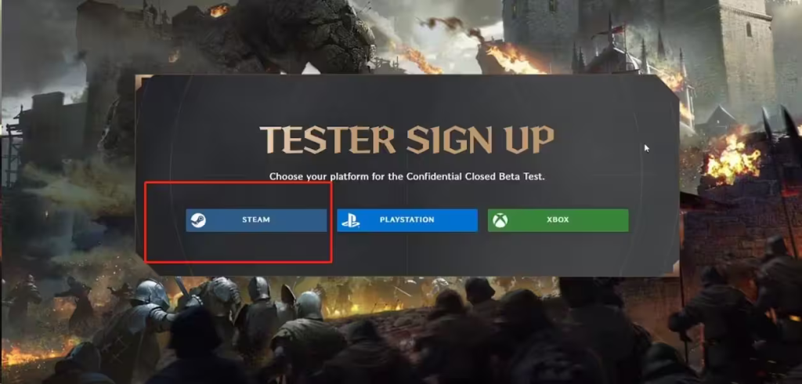Click the PlayStation logo icon

350,221
